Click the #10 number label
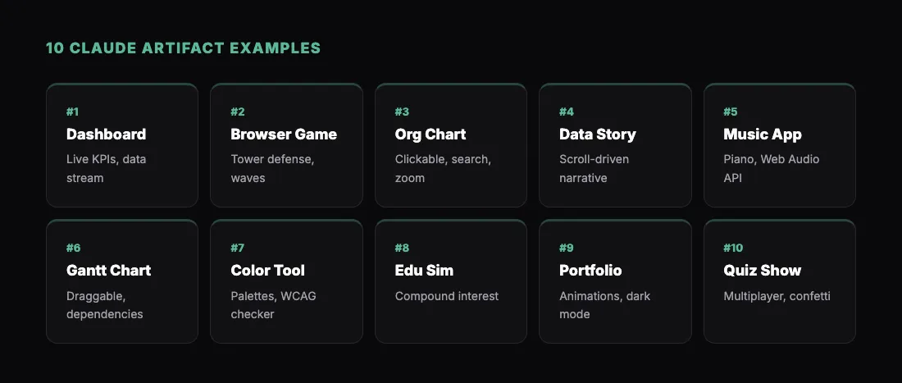902x383 pixels. pos(733,248)
